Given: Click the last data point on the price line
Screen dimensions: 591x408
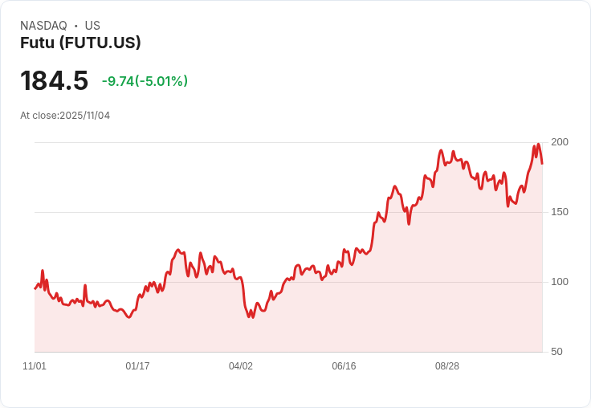Looking at the screenshot, I should [x=542, y=163].
